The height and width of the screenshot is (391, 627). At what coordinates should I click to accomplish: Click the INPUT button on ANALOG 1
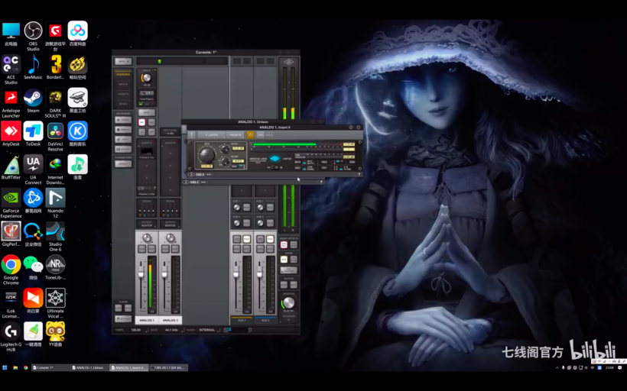147,112
